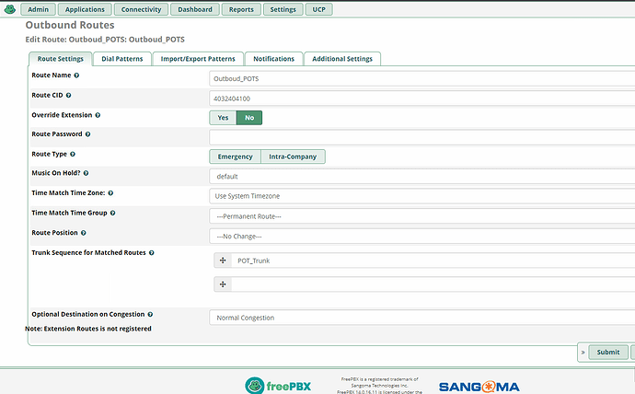Click the Sangoma footer logo
Screen dimensions: 635x394
pyautogui.click(x=479, y=387)
